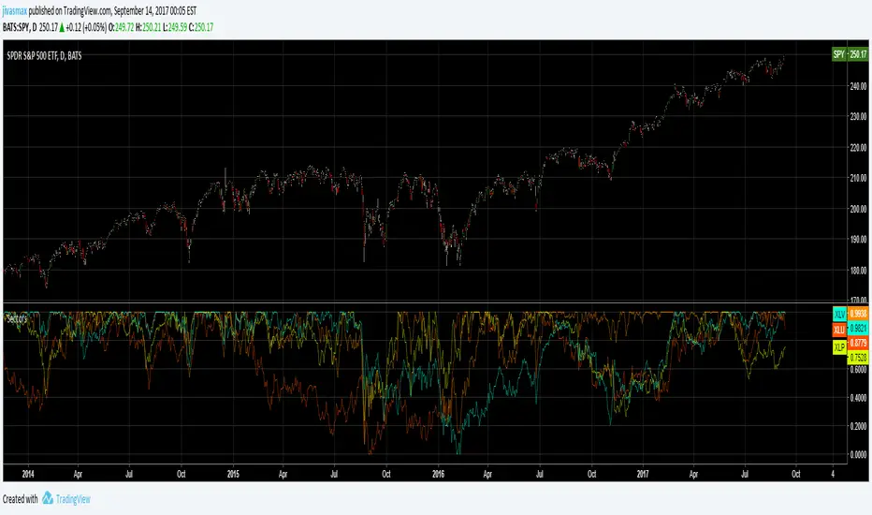
Task: Click the 'Sectors' indicator pane label
Action: tap(17, 319)
